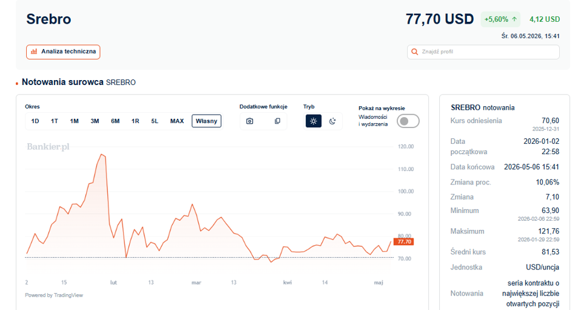The image size is (575, 310).
Task: Toggle Wiadomości i wydarzenia on chart
Action: click(408, 121)
